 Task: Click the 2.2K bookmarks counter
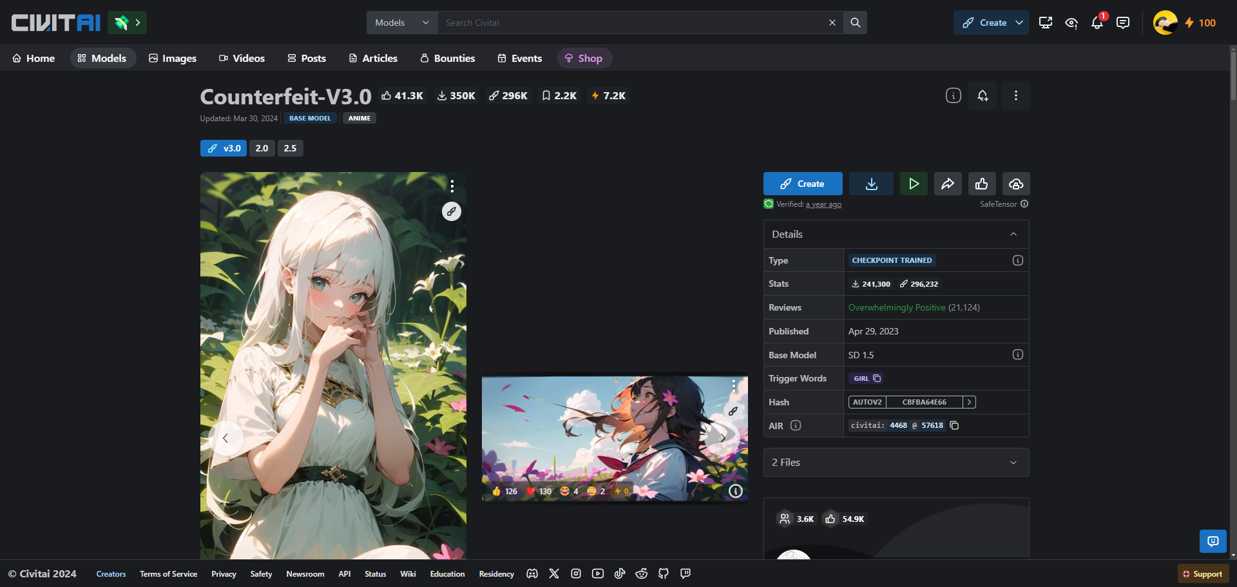(559, 95)
